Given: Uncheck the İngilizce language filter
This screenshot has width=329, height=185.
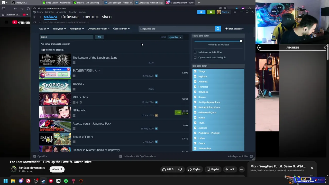Looking at the screenshot, I should pos(195,76).
